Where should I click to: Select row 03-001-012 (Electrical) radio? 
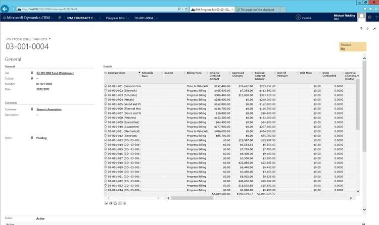(x=106, y=136)
